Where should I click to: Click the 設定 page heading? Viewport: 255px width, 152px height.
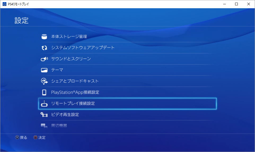pyautogui.click(x=21, y=20)
